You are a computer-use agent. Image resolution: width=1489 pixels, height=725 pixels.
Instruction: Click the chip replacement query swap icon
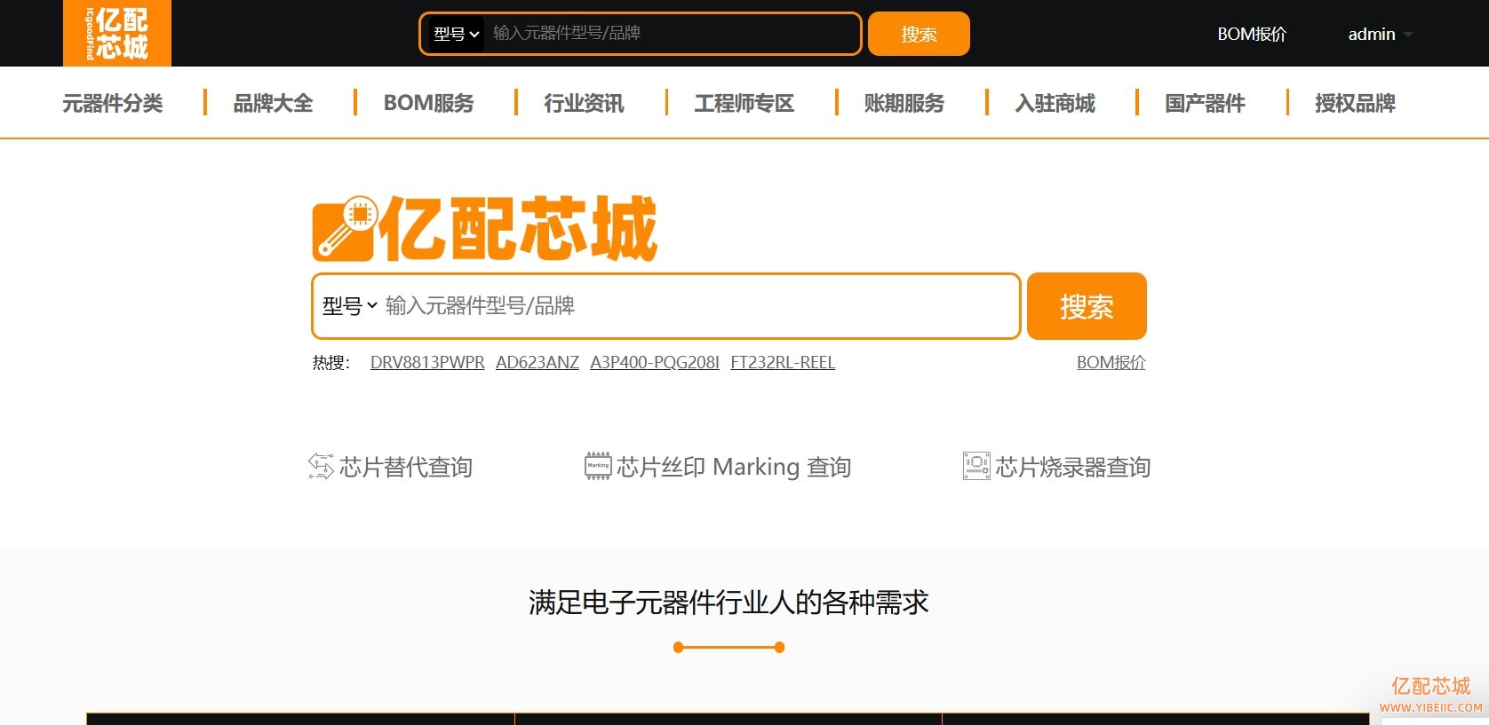tap(320, 466)
